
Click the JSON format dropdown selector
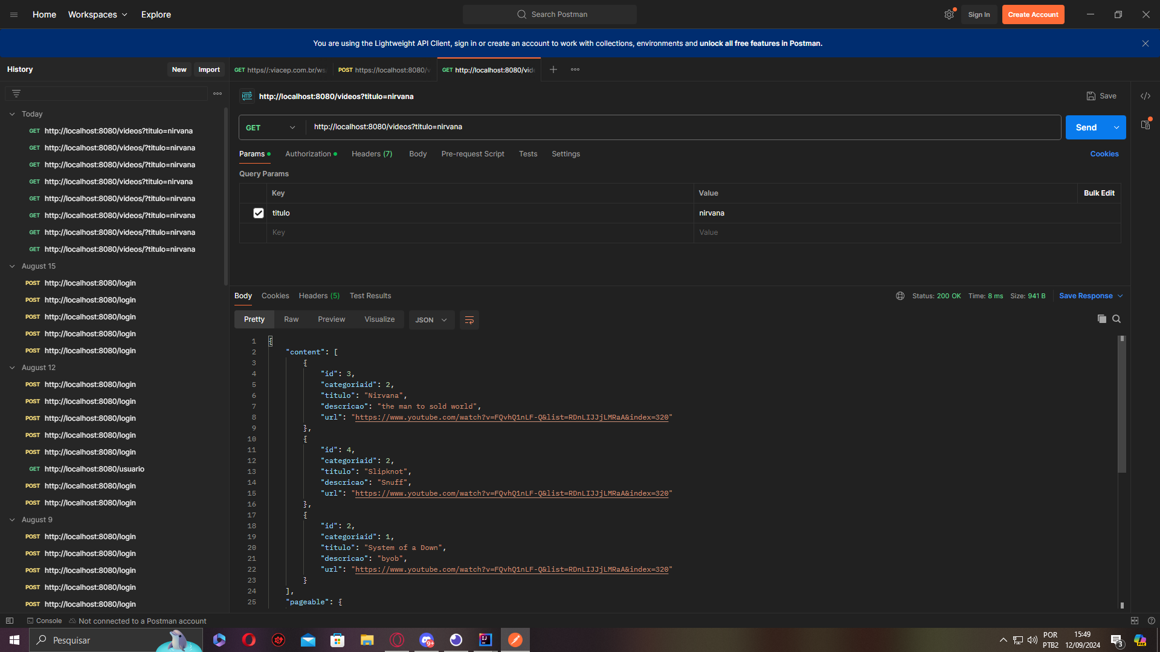click(x=430, y=318)
